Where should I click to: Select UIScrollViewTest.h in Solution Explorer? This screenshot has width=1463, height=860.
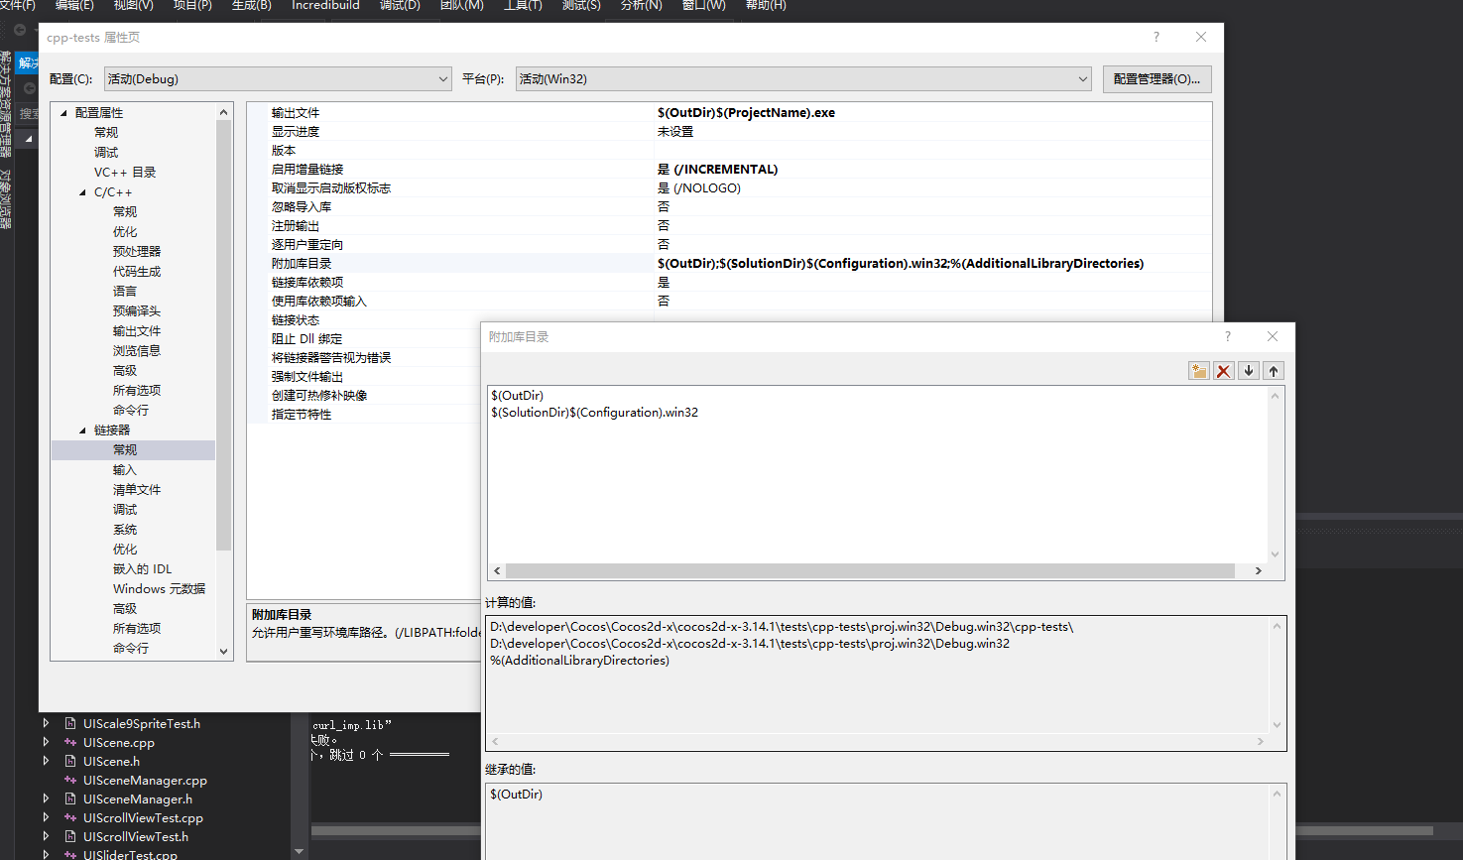click(x=136, y=837)
